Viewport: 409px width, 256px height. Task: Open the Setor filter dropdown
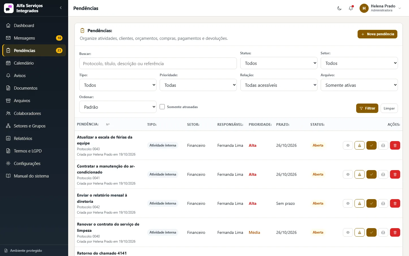pos(359,63)
